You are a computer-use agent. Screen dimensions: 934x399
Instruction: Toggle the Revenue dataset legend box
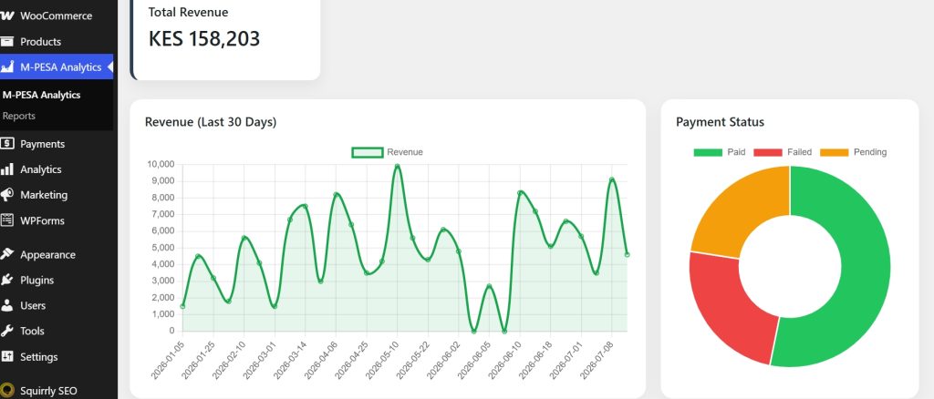(x=368, y=152)
